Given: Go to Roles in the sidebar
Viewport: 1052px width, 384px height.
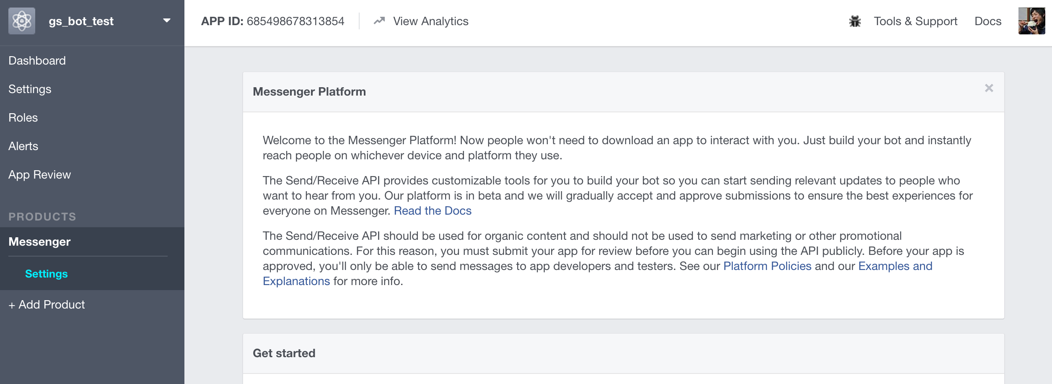Looking at the screenshot, I should point(23,118).
